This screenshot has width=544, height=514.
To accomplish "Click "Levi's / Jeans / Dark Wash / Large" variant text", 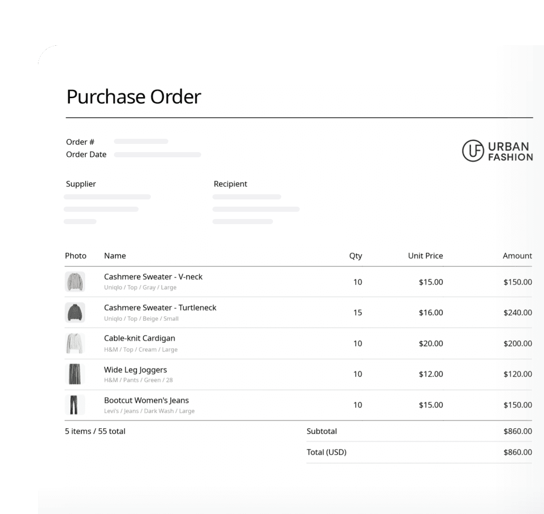I will click(x=149, y=411).
